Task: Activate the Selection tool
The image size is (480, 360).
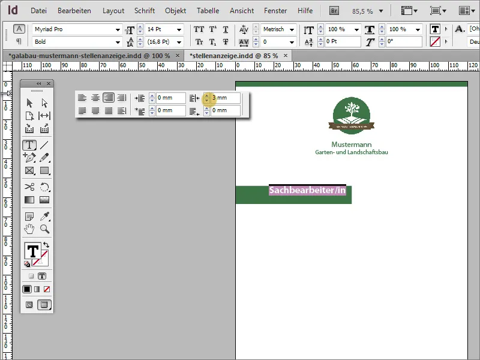Action: [x=29, y=103]
